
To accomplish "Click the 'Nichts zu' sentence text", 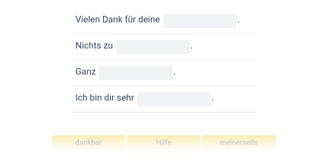I will (x=94, y=46).
